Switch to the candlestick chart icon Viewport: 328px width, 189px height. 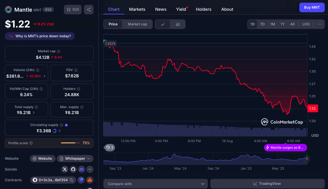[178, 24]
